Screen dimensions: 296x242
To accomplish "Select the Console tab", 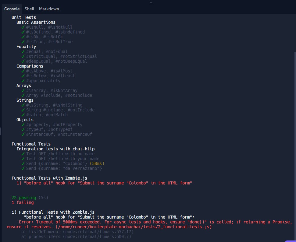I will 12,9.
